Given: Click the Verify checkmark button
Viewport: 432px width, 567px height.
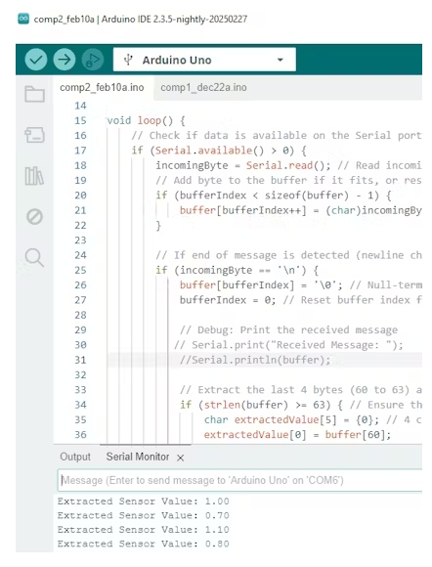Looking at the screenshot, I should [x=36, y=60].
